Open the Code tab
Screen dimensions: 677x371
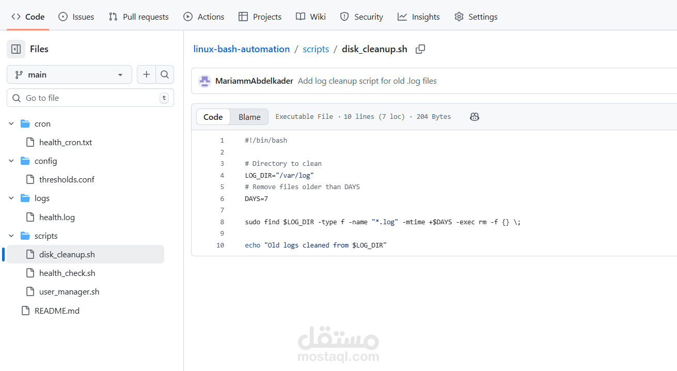28,17
